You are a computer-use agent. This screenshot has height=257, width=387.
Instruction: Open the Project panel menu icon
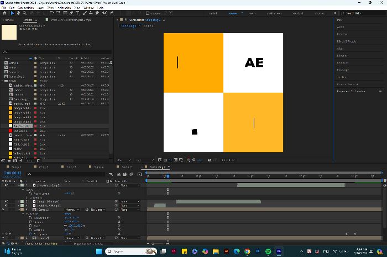pyautogui.click(x=36, y=20)
